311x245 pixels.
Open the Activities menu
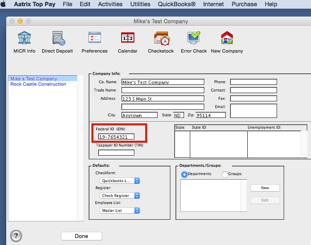coord(110,4)
